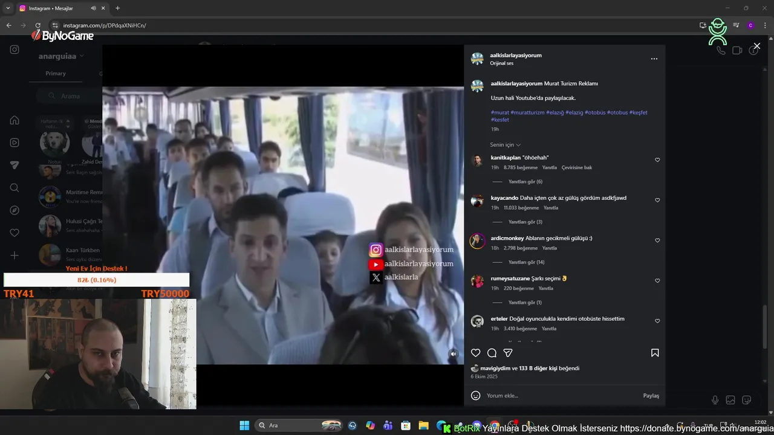Image resolution: width=774 pixels, height=435 pixels.
Task: Click Paylaş to post comment
Action: click(651, 396)
